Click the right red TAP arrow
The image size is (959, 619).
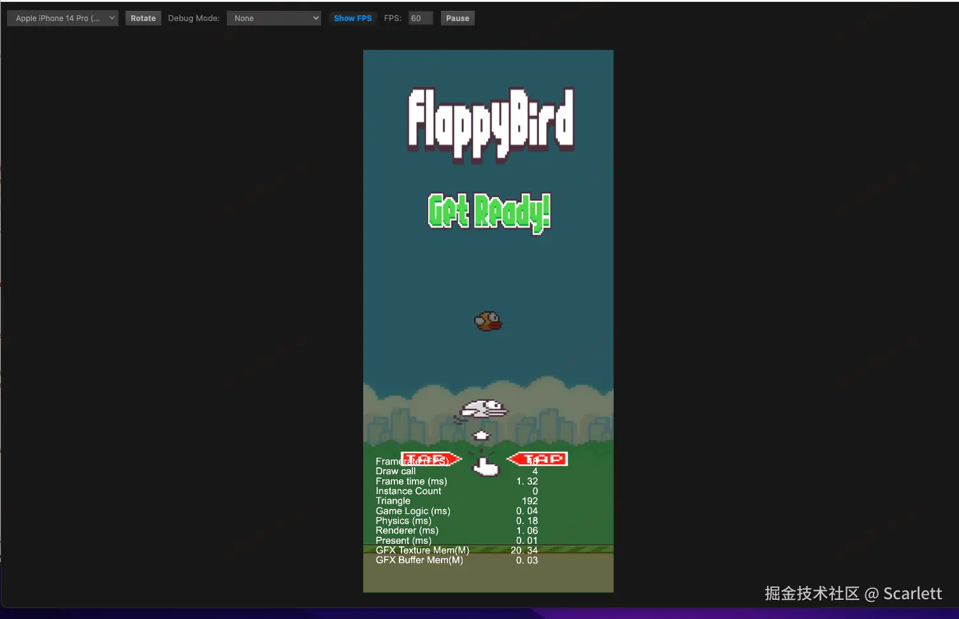537,459
